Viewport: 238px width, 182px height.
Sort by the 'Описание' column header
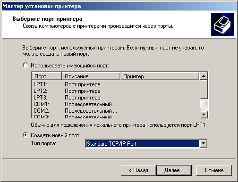pyautogui.click(x=91, y=76)
